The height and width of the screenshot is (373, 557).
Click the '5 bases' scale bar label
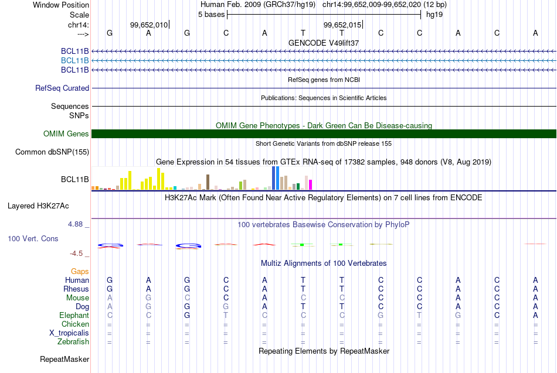tap(211, 15)
